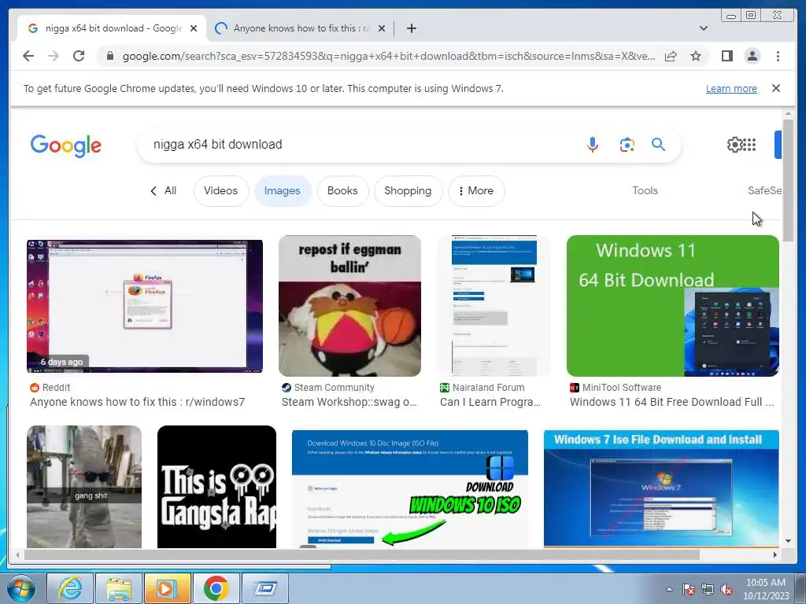The image size is (806, 604).
Task: View site information via the lock icon
Action: tap(110, 56)
